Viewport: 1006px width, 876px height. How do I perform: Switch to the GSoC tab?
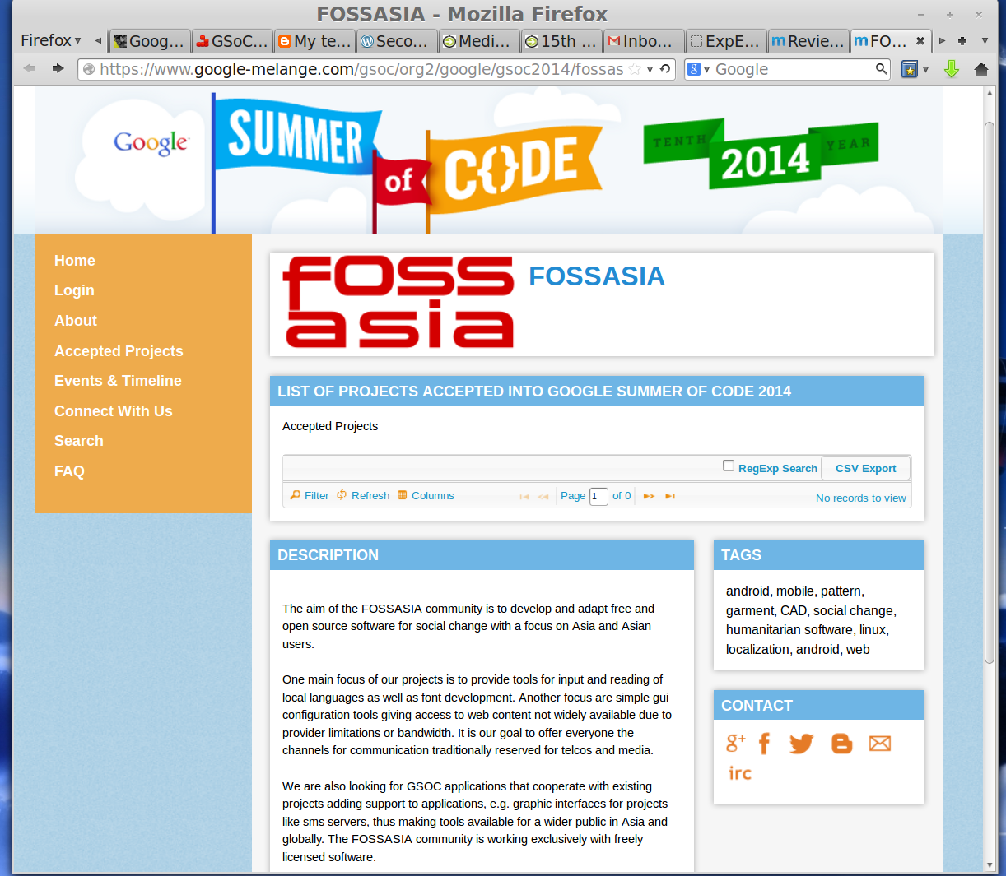232,41
